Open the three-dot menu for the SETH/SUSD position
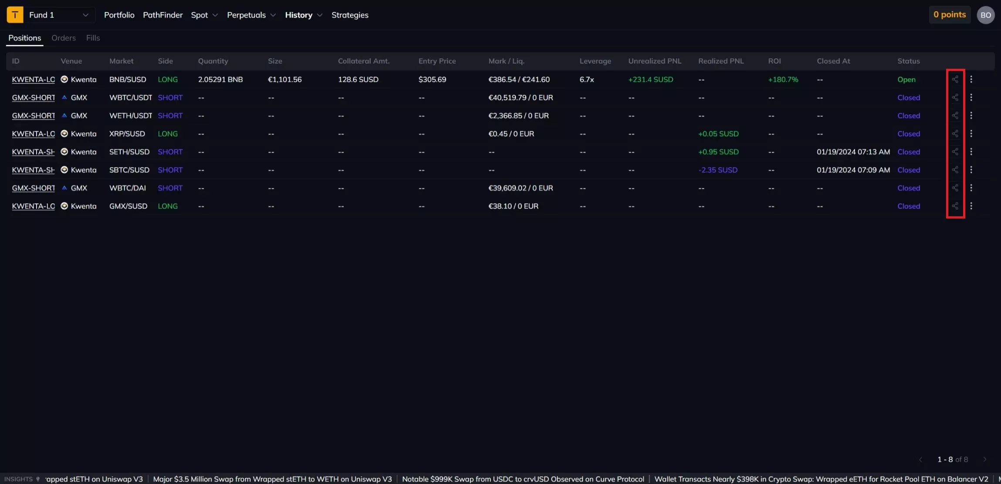The image size is (1001, 484). click(x=971, y=151)
